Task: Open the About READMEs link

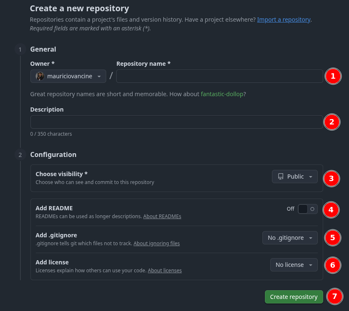Action: click(x=162, y=216)
